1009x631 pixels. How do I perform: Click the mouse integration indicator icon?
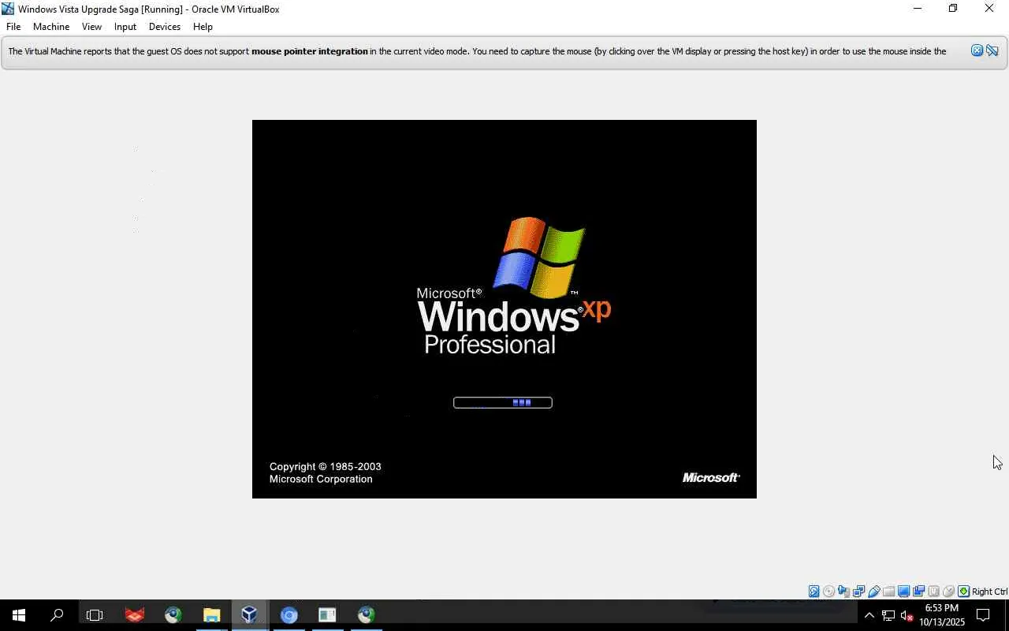948,592
